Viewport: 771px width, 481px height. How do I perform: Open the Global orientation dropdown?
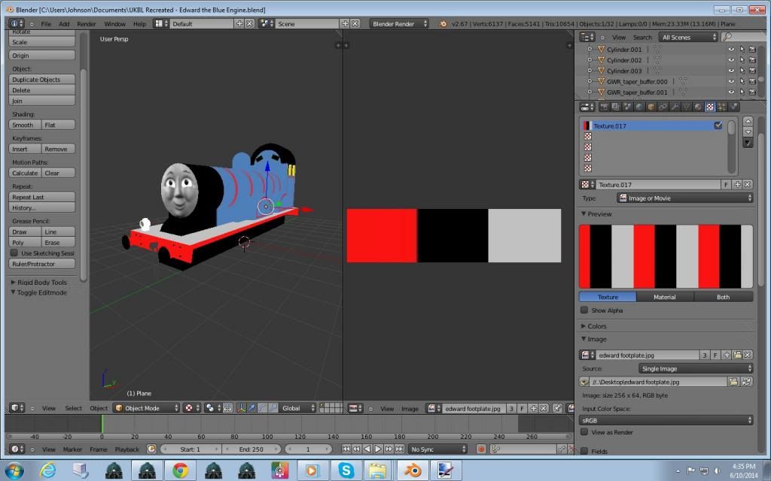298,408
